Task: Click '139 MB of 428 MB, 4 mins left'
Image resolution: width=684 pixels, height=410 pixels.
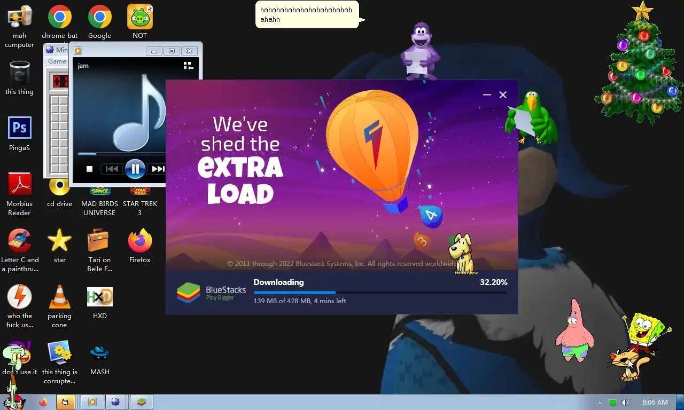Action: point(300,301)
